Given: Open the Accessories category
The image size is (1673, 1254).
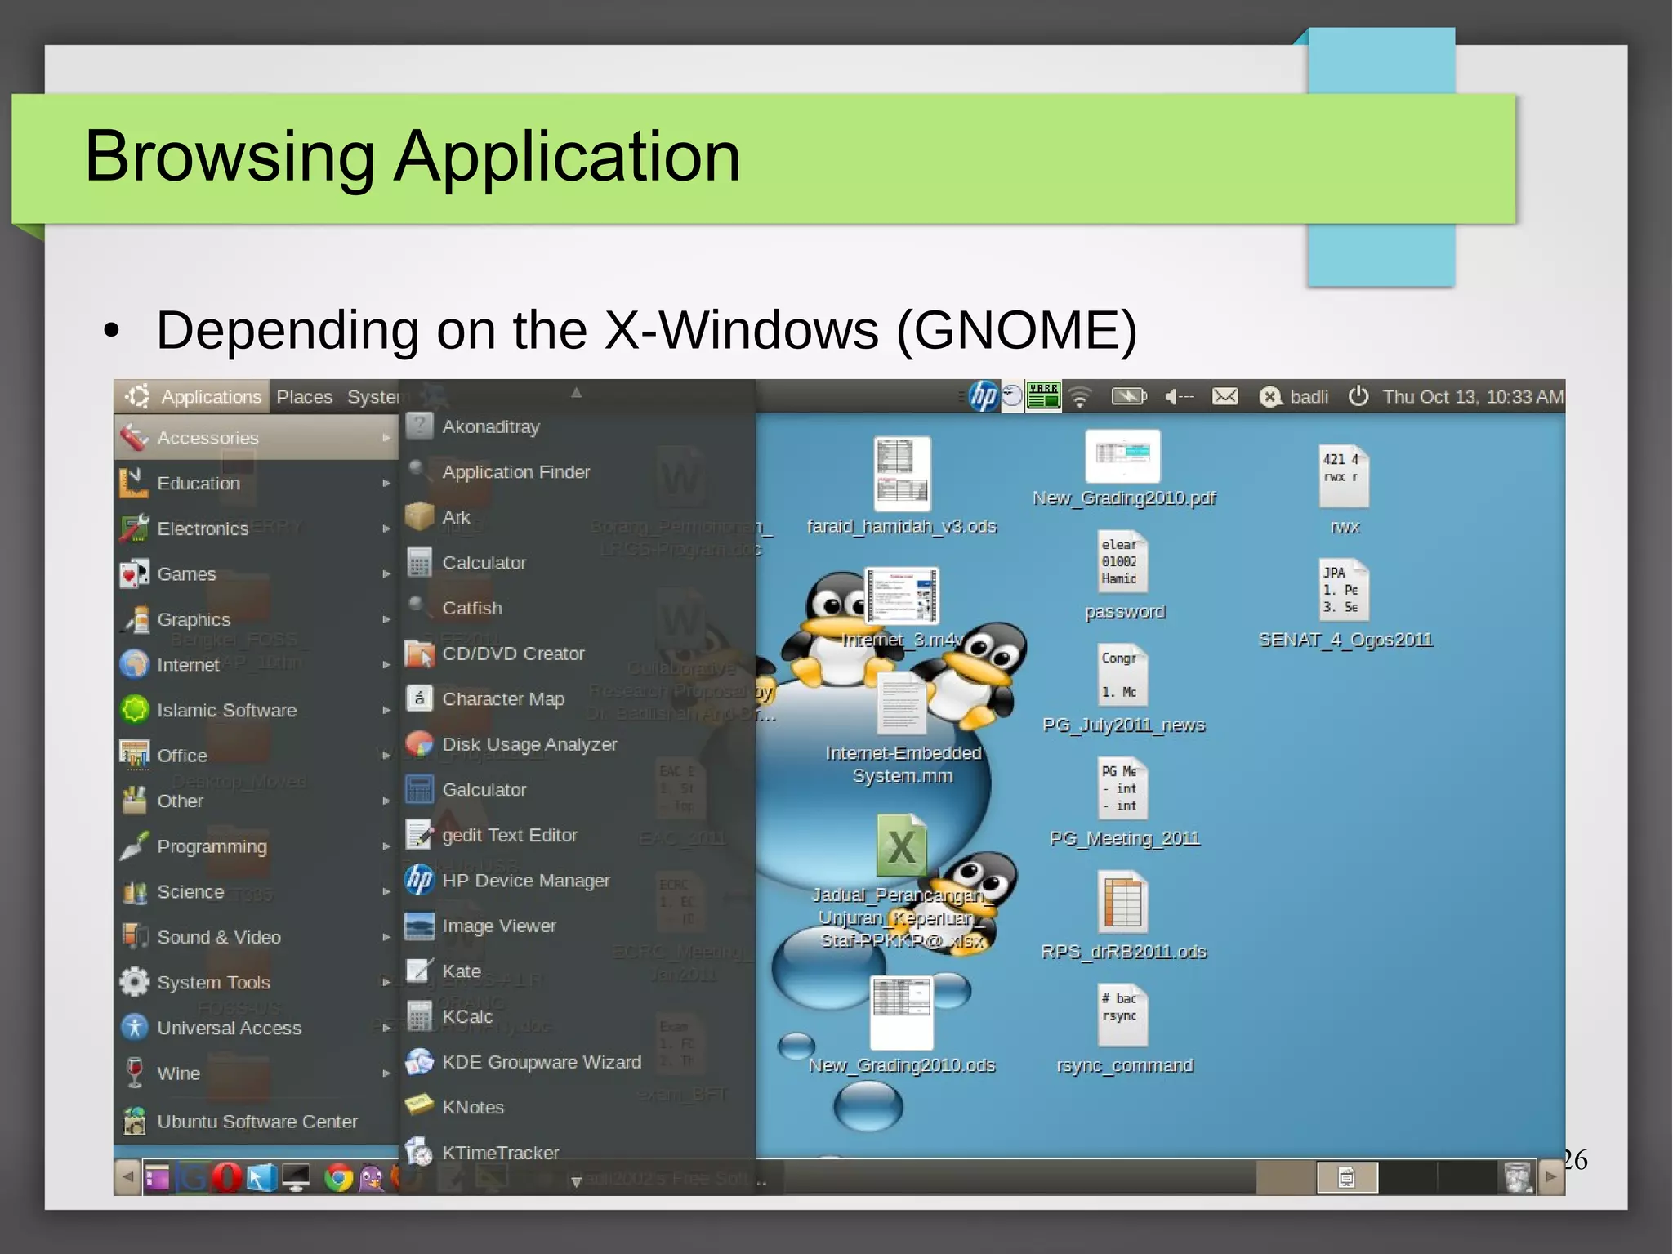Looking at the screenshot, I should click(256, 438).
